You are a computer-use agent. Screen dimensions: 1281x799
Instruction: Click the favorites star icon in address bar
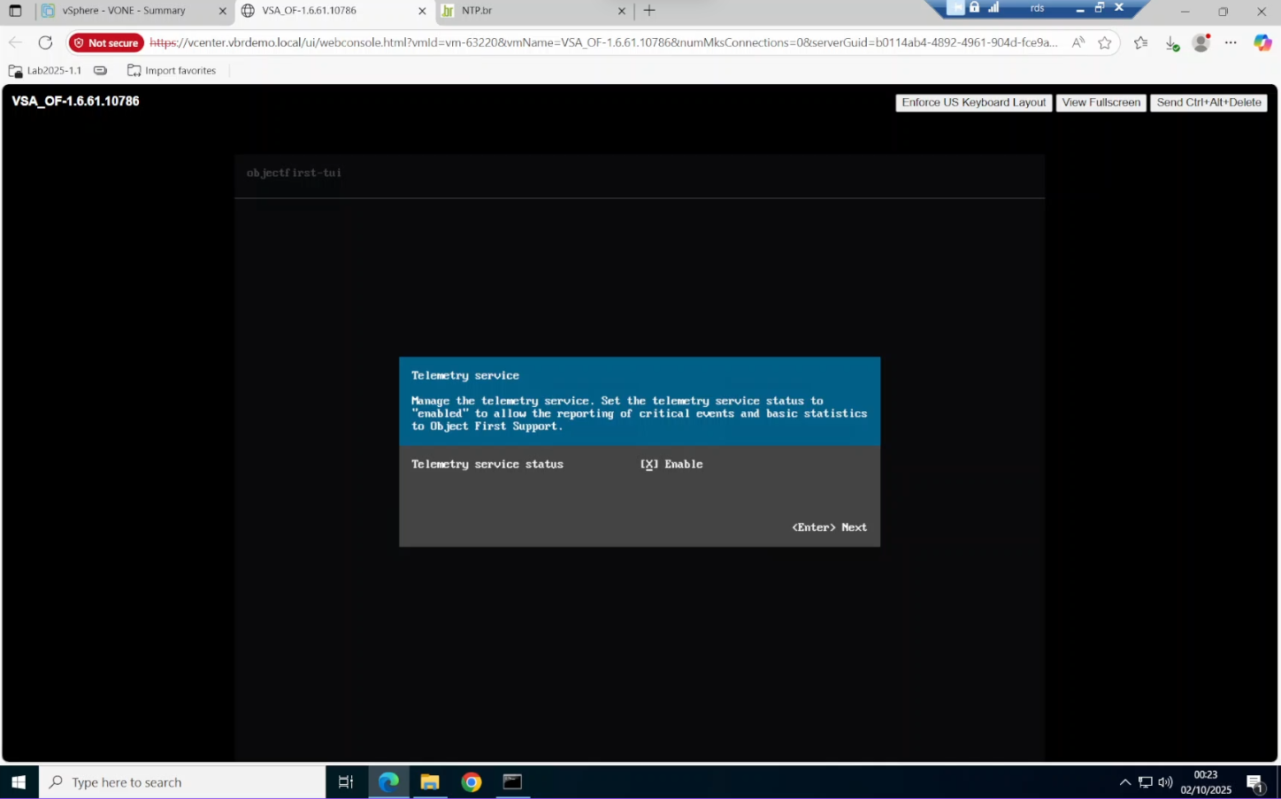coord(1105,42)
